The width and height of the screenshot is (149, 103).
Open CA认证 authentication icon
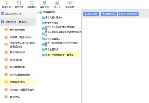[x=57, y=3]
